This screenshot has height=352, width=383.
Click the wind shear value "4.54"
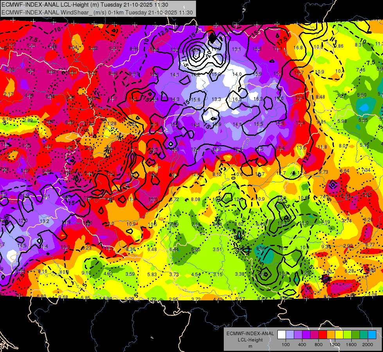[x=196, y=275]
